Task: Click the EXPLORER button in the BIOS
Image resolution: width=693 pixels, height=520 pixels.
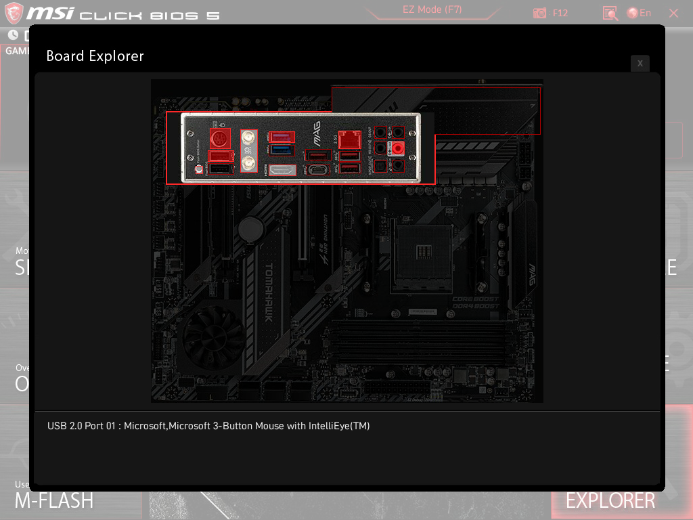Action: click(610, 500)
